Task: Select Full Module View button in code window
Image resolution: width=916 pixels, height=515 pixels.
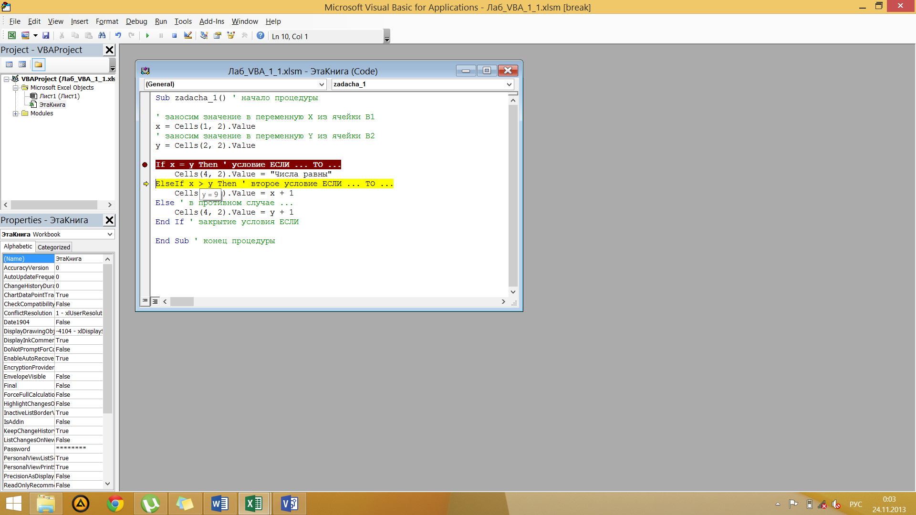Action: (155, 301)
